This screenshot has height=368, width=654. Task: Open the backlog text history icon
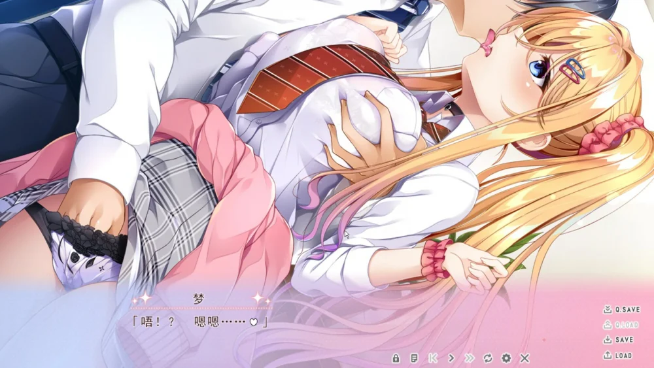click(414, 358)
